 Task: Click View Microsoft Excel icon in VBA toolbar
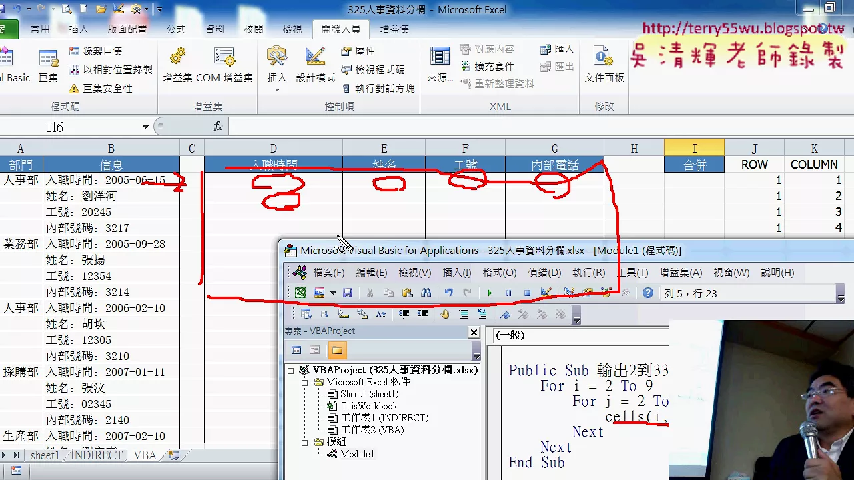300,293
